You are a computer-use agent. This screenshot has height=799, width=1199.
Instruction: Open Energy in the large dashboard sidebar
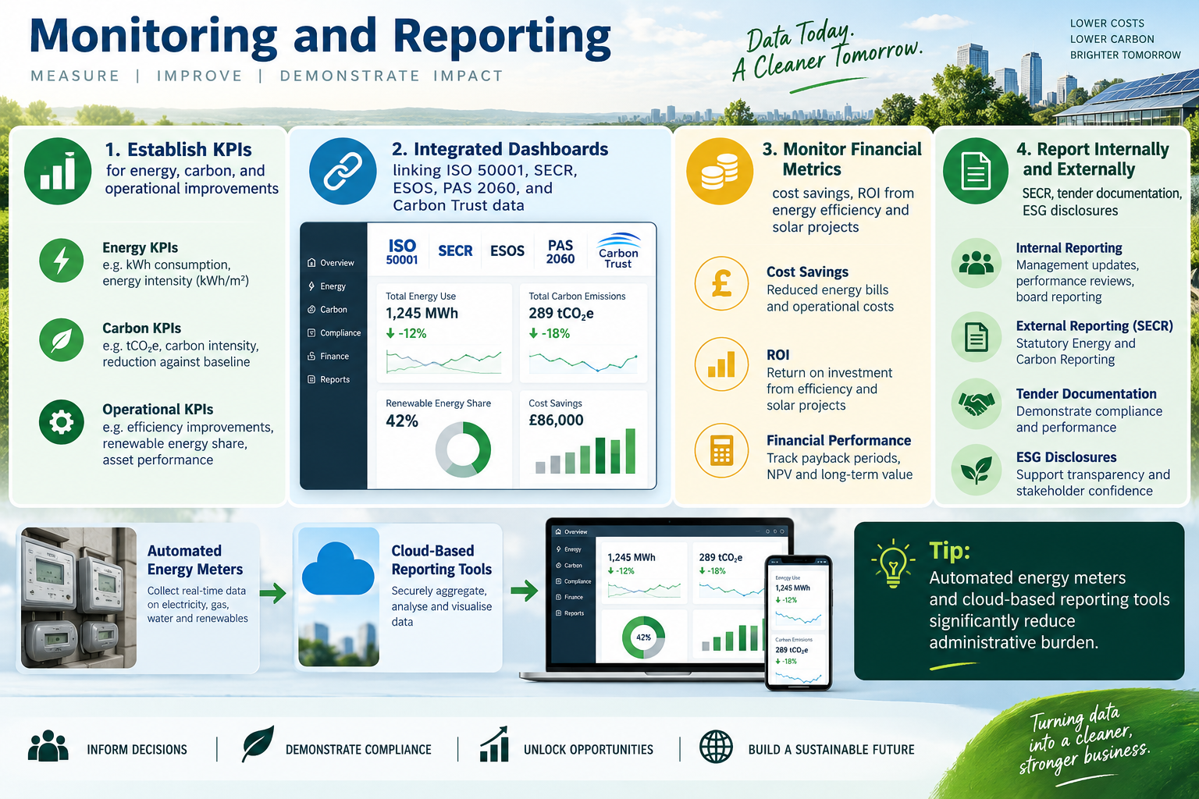[x=327, y=286]
